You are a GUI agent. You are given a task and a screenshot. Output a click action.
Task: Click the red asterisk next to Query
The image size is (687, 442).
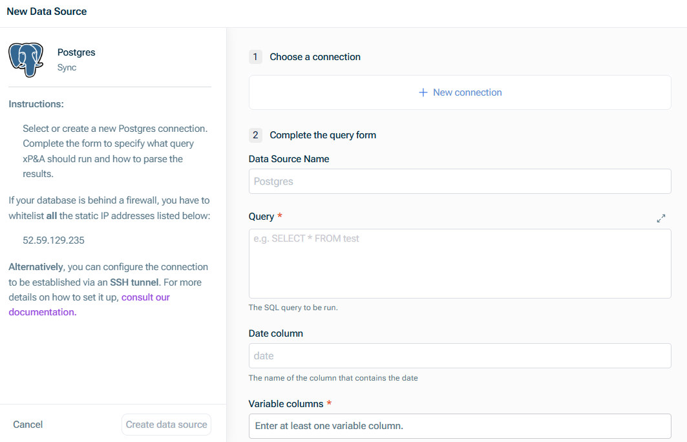(x=279, y=216)
